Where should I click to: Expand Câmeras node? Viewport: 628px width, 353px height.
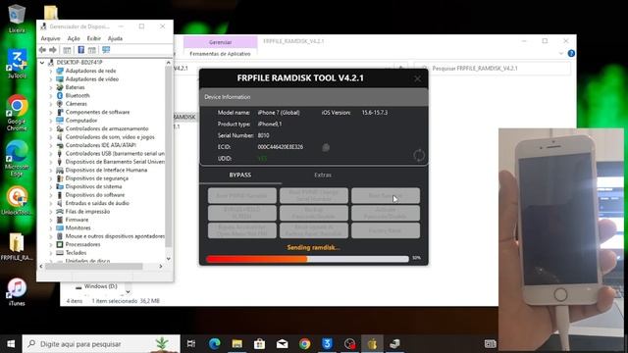(x=51, y=104)
